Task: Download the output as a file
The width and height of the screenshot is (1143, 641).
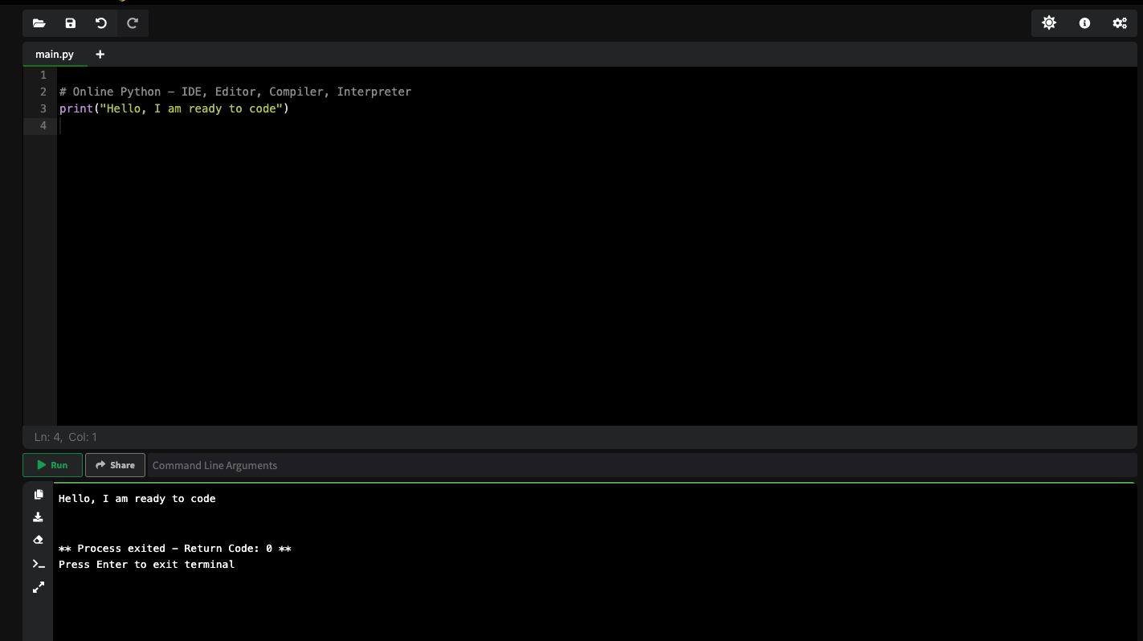Action: point(39,516)
